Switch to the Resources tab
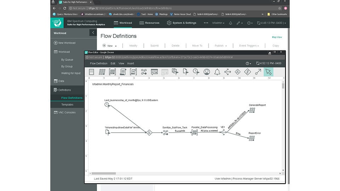340x191 pixels. point(149,23)
